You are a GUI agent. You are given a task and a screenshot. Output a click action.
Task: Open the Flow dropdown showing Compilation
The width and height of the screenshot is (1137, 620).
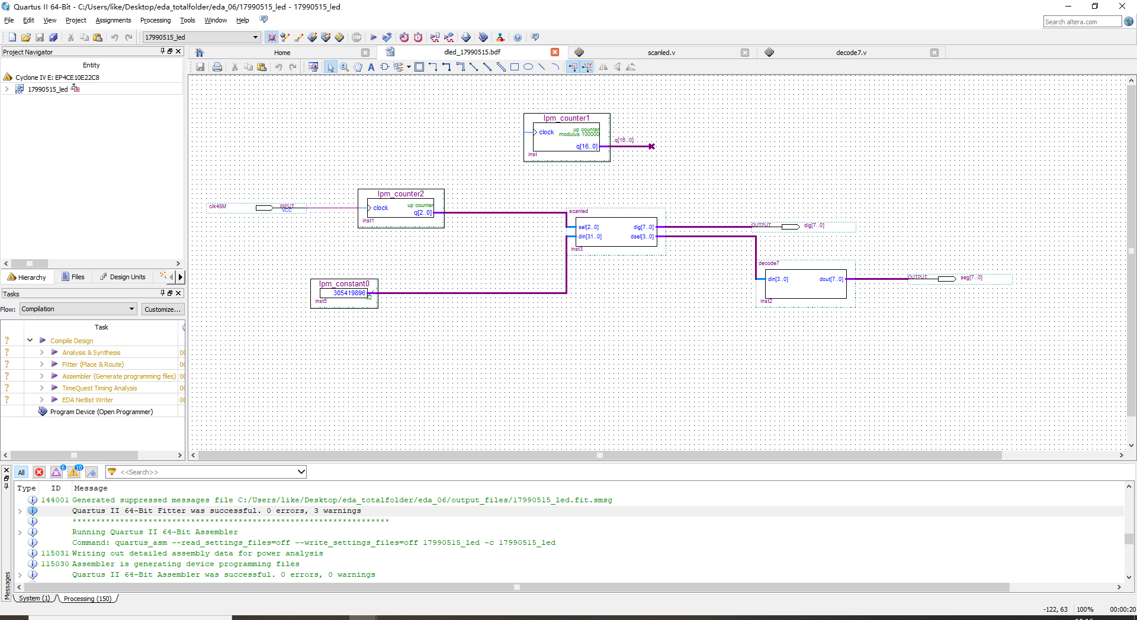pyautogui.click(x=77, y=308)
